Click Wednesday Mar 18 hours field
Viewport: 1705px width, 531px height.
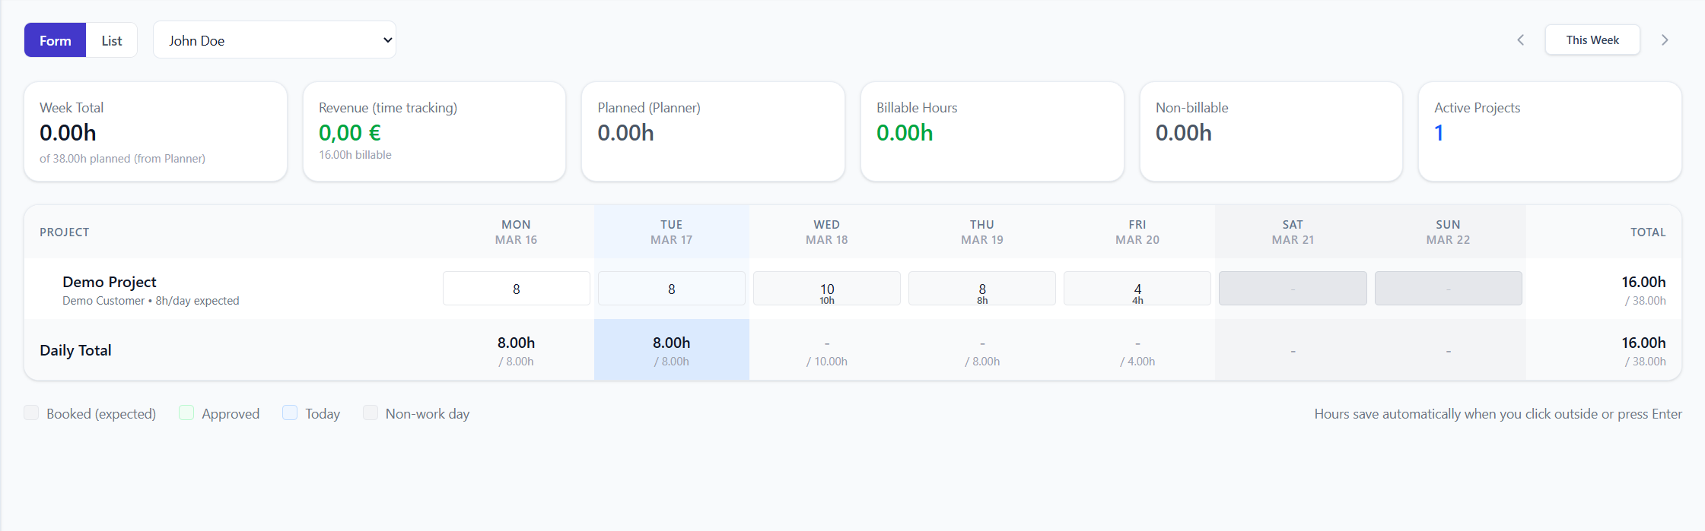coord(827,289)
